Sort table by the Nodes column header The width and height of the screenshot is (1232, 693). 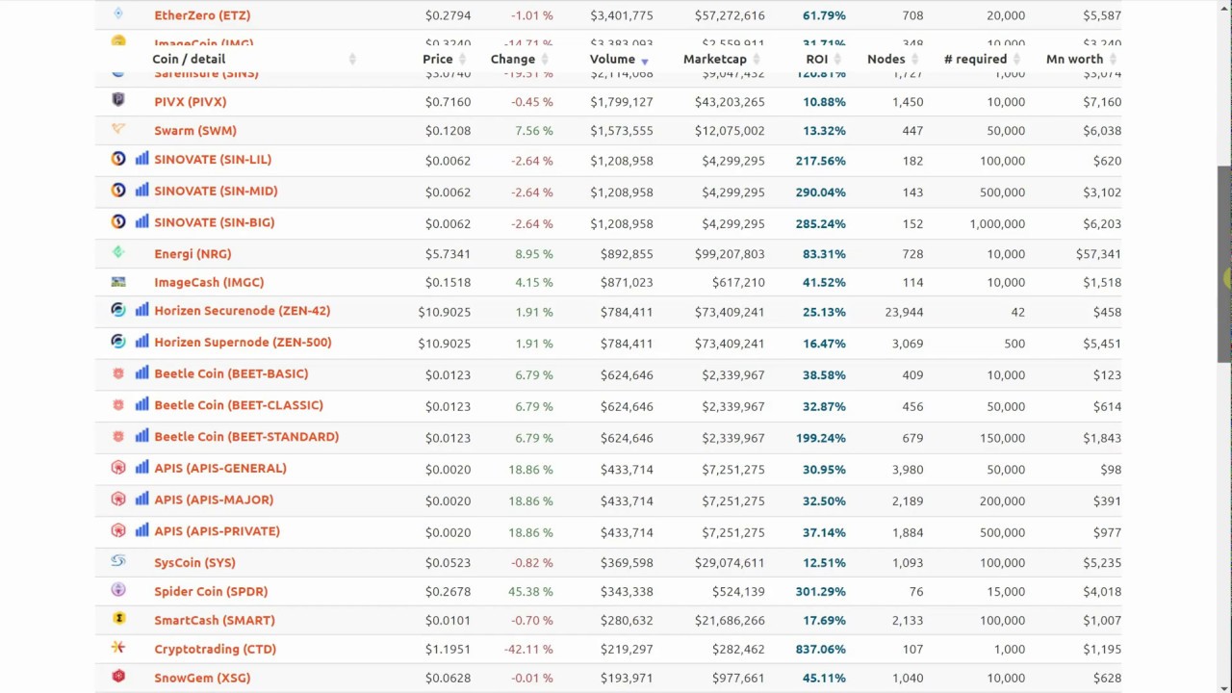[x=885, y=59]
